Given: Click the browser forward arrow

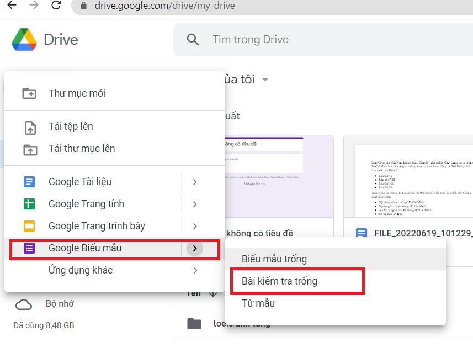Looking at the screenshot, I should [x=34, y=5].
